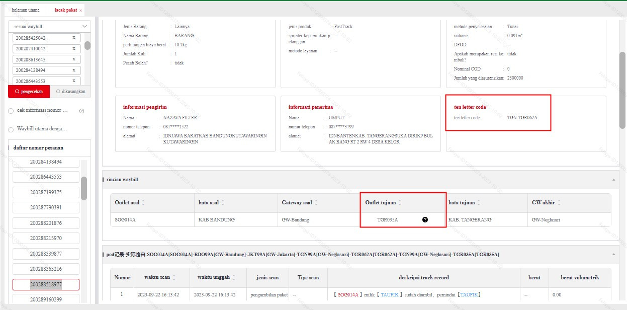Sort by waktu scan column
Viewport: 627px width, 310px height.
tap(174, 277)
